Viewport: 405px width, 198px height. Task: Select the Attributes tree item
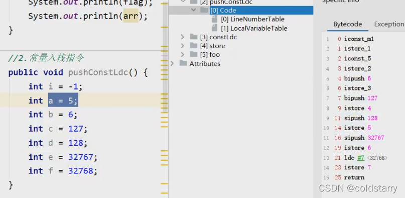click(x=205, y=64)
